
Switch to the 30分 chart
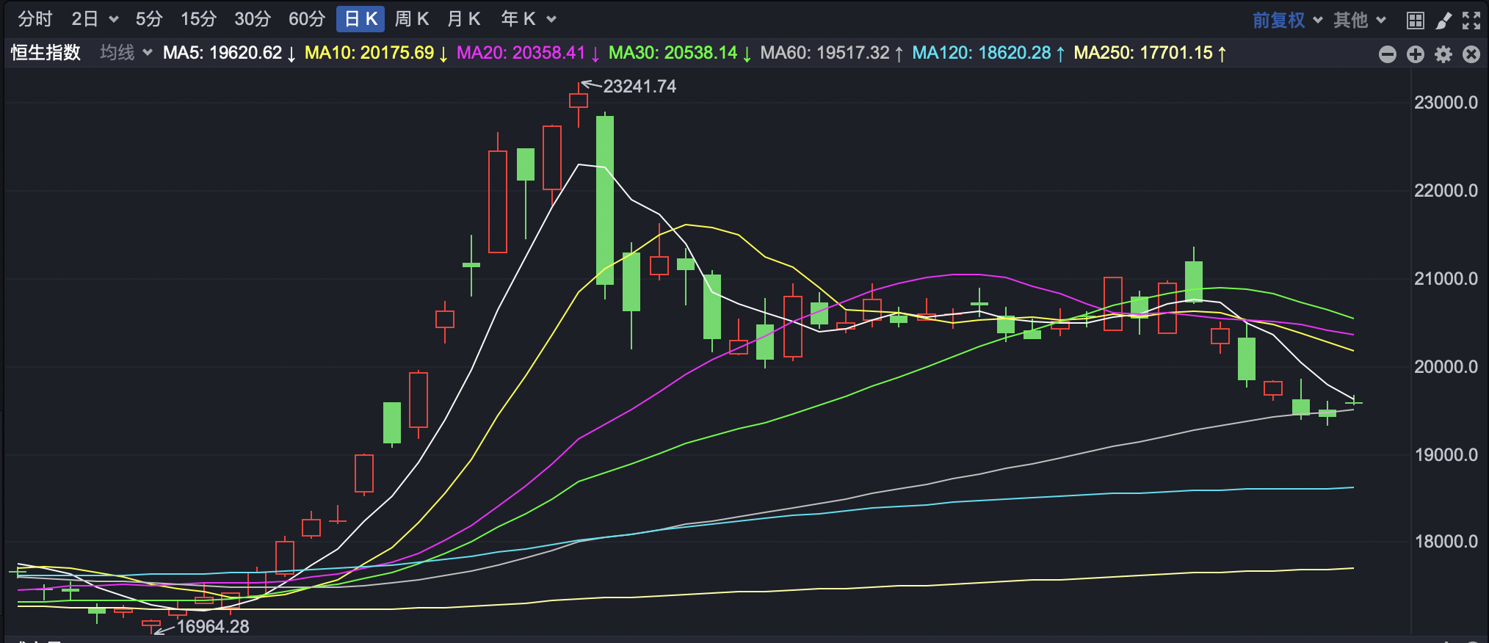coord(253,19)
